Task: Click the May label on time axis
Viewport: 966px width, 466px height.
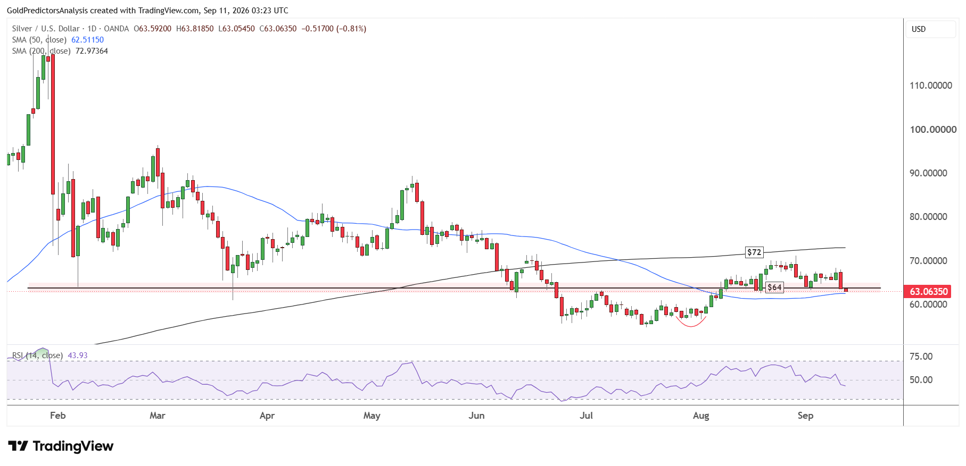Action: click(372, 416)
